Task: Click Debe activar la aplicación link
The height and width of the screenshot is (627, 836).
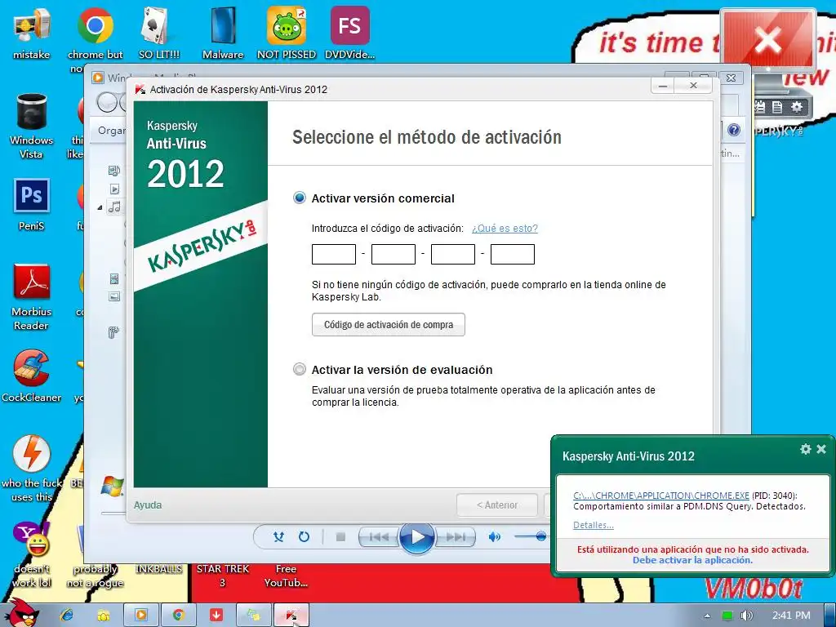Action: pos(692,560)
